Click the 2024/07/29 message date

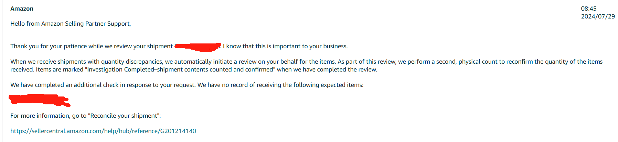[x=598, y=16]
